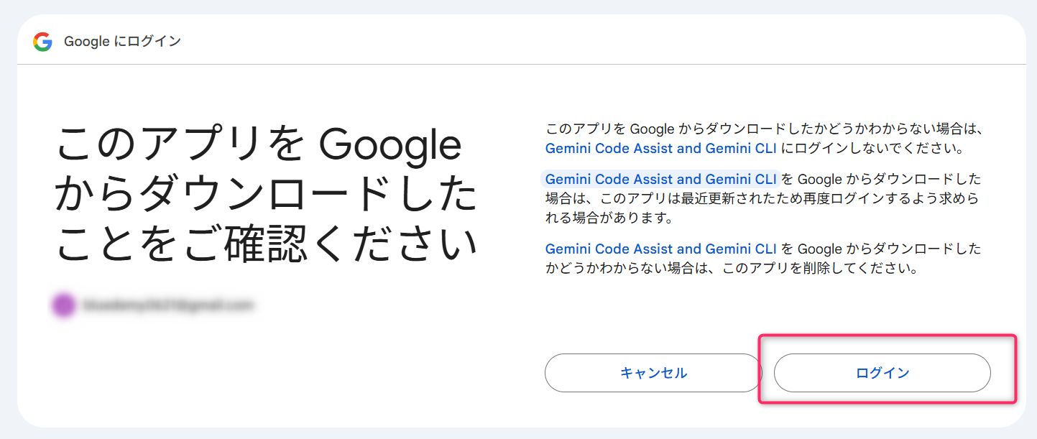Click the "Google にログイン" header text
The width and height of the screenshot is (1037, 439).
(122, 42)
